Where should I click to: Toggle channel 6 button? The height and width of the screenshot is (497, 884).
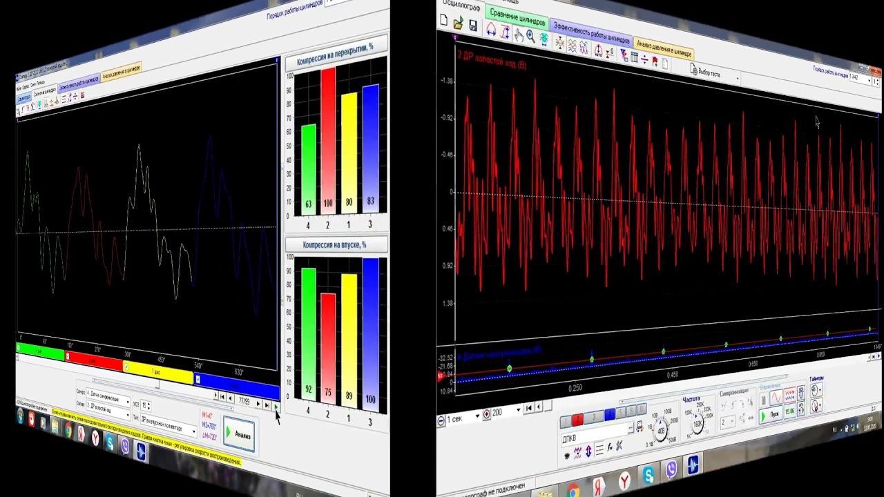pyautogui.click(x=632, y=411)
